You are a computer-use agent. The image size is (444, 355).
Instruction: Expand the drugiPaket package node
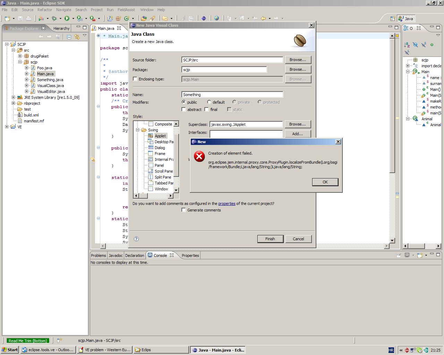click(20, 56)
